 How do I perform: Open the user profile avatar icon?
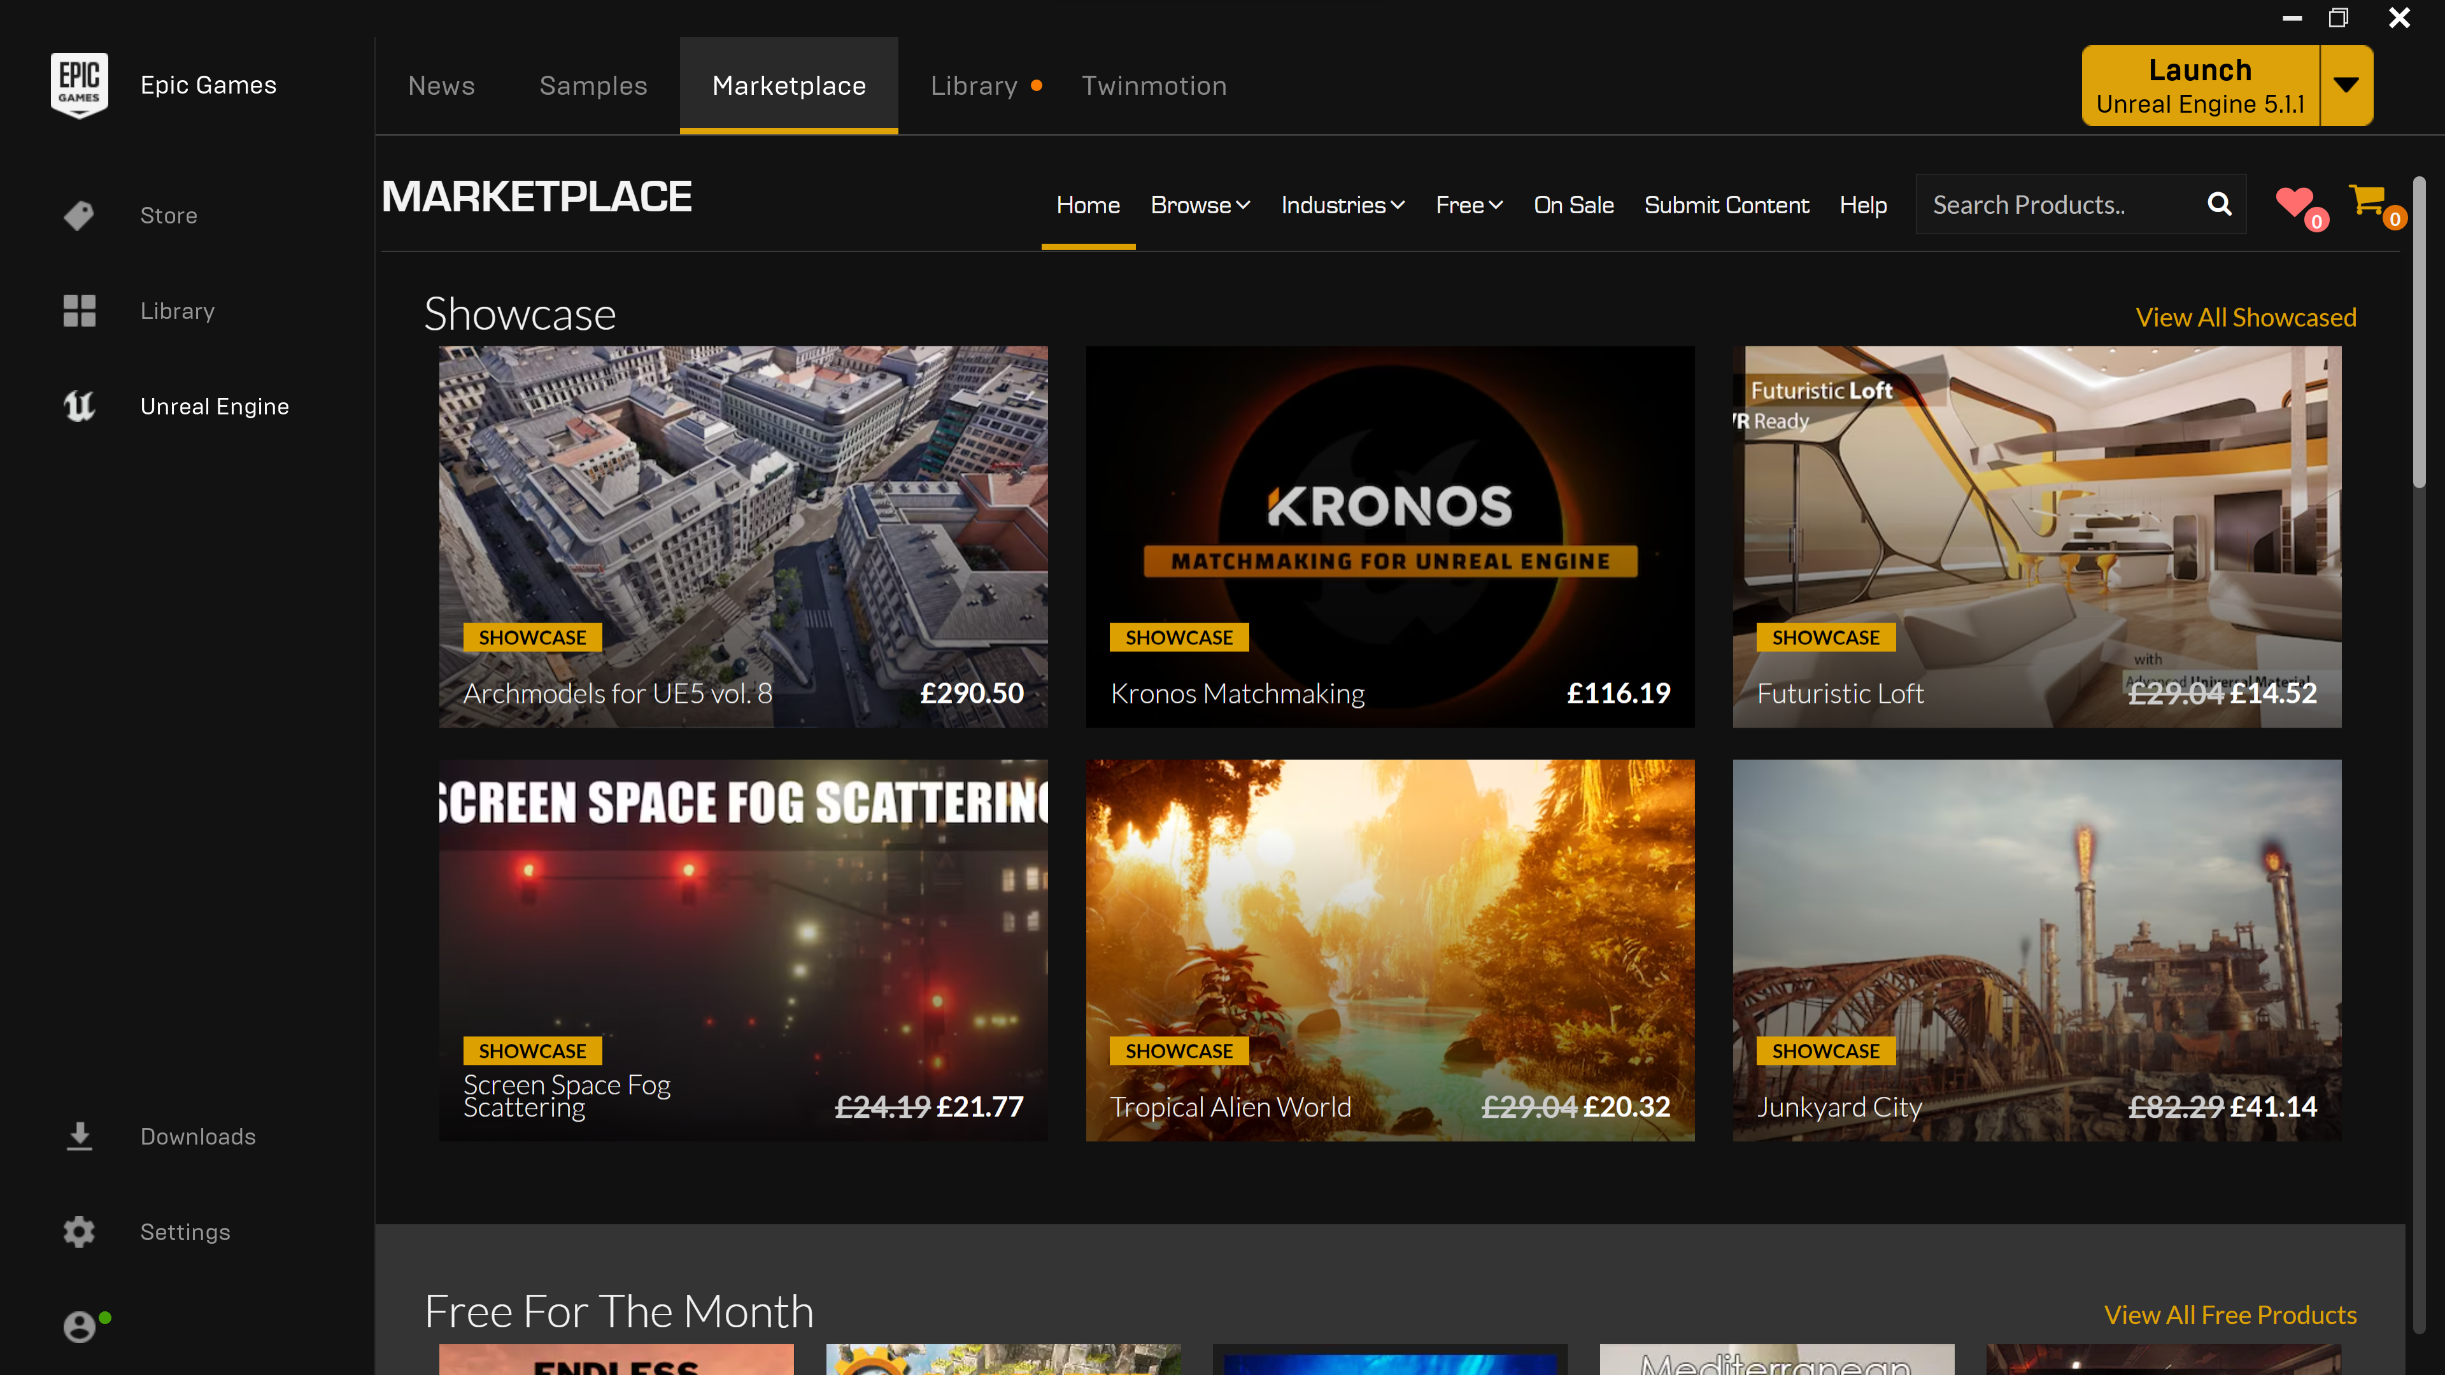(x=81, y=1325)
